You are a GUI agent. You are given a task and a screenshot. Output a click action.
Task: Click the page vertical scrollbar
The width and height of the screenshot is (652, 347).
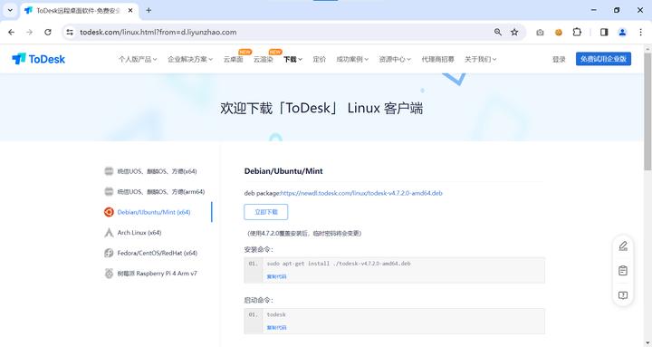tap(647, 112)
